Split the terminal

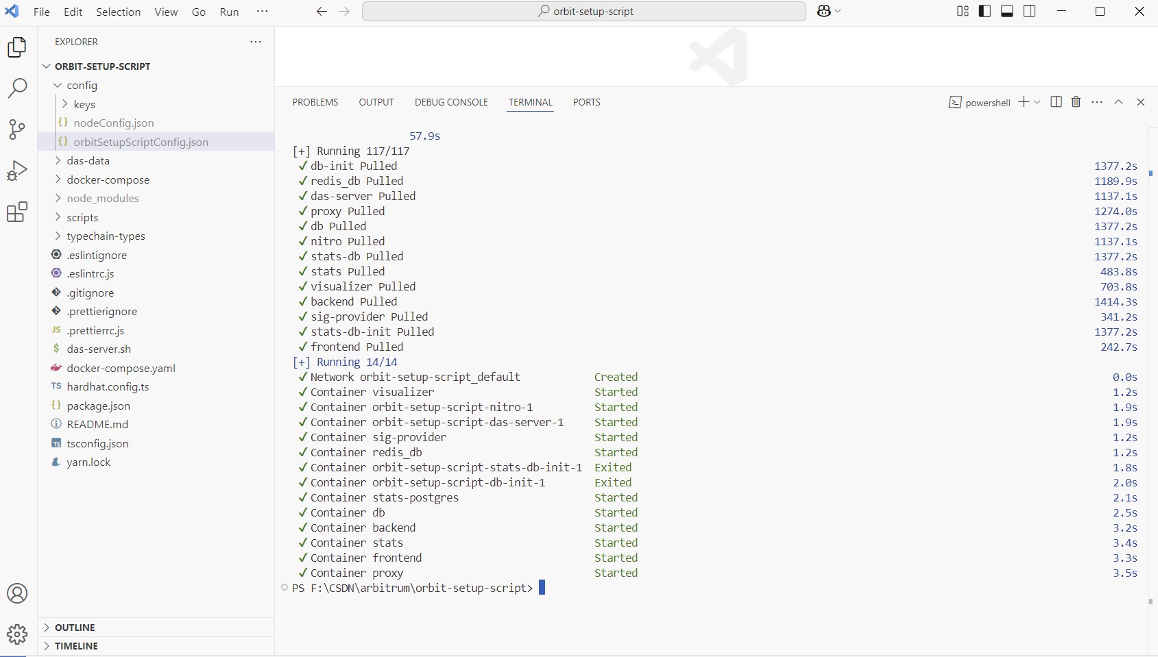pyautogui.click(x=1056, y=102)
